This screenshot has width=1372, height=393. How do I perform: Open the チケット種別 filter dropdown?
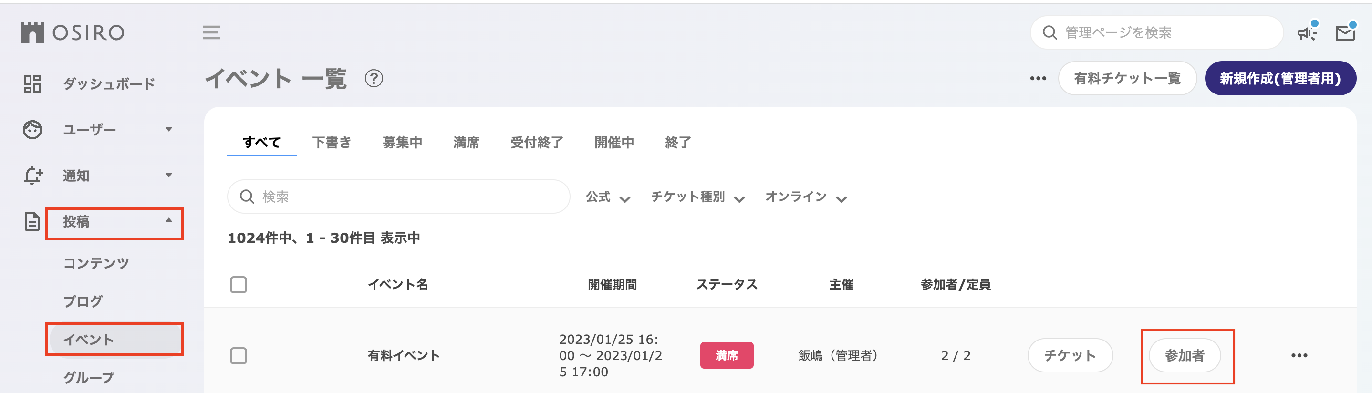pyautogui.click(x=698, y=197)
